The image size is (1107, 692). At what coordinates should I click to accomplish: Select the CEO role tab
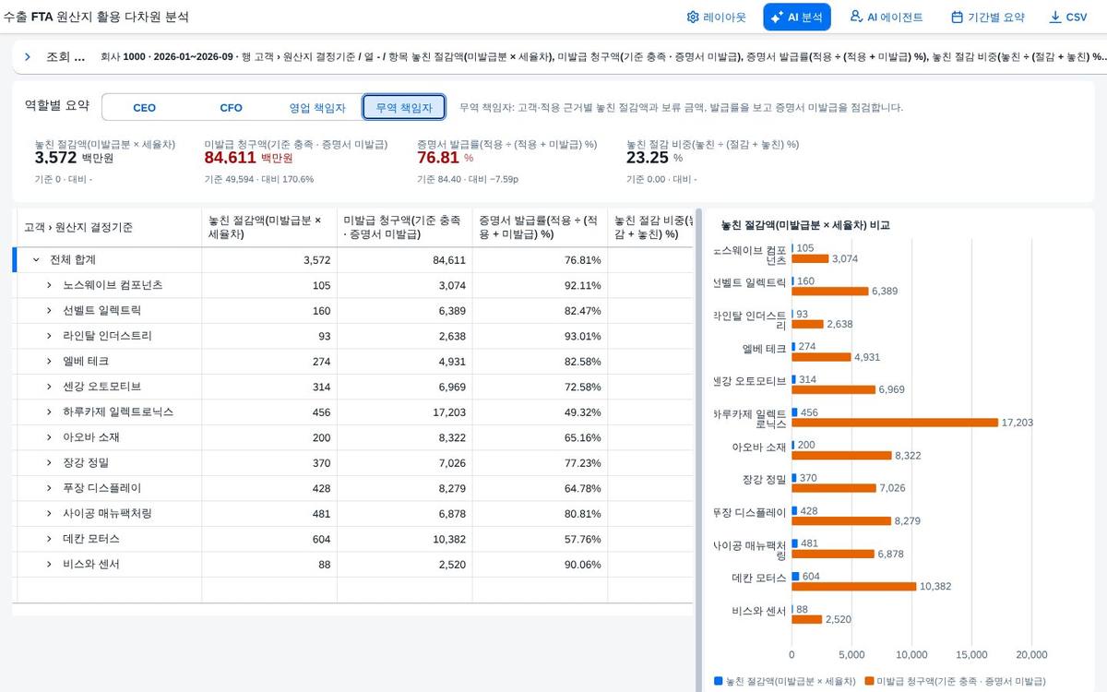tap(144, 108)
